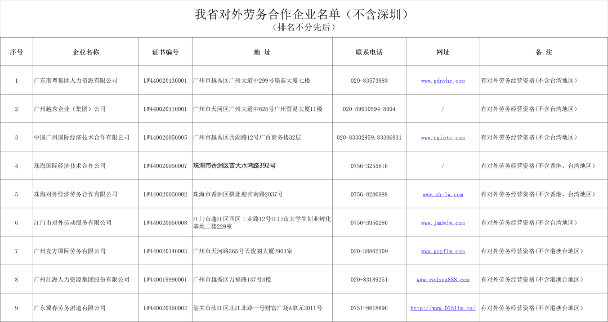Open the www.gdnyhr.com link
This screenshot has width=608, height=322.
point(442,80)
